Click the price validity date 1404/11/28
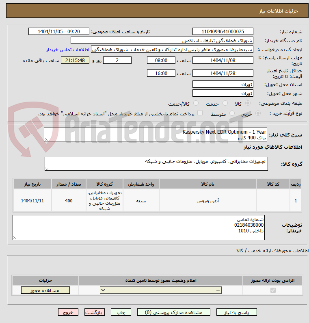 (x=223, y=73)
